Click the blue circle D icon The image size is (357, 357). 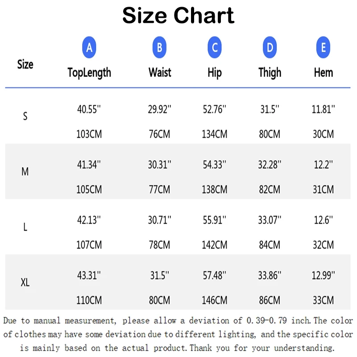click(x=270, y=47)
